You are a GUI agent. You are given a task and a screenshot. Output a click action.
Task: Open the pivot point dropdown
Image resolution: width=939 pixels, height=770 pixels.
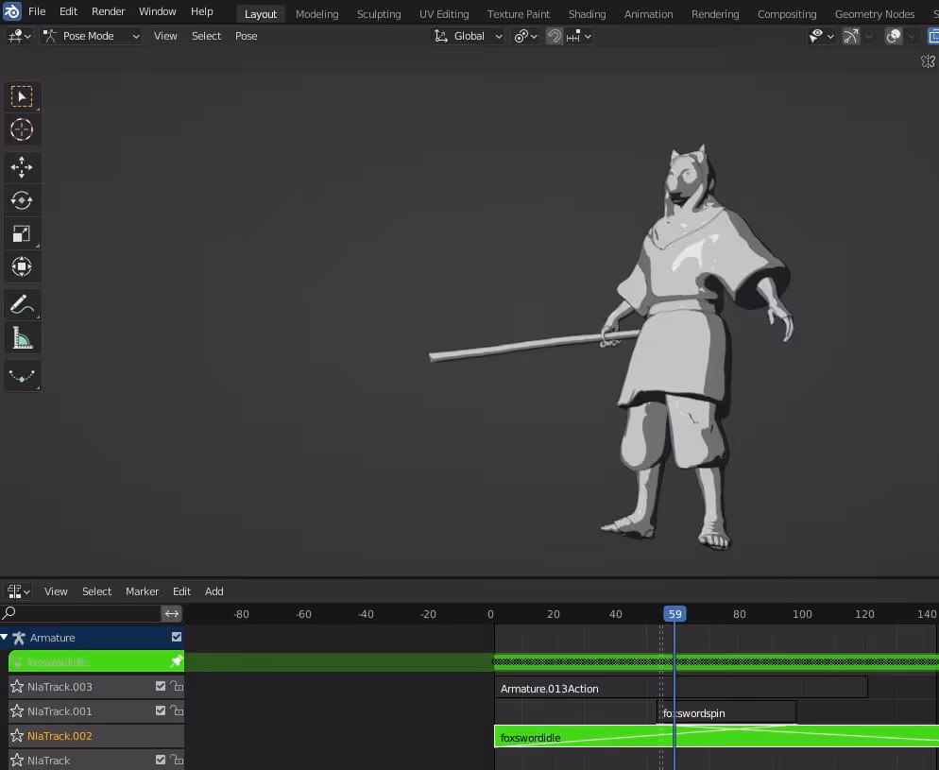pos(526,36)
